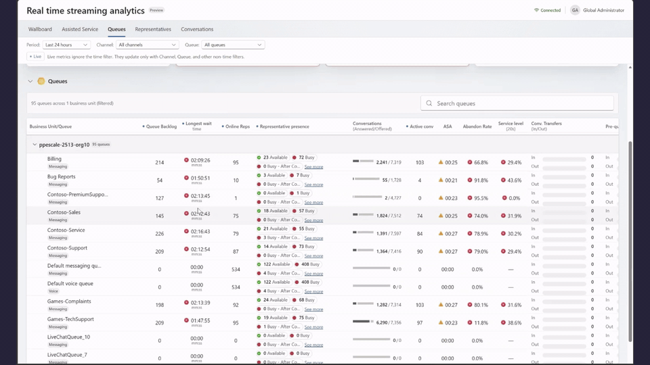This screenshot has width=650, height=365.
Task: Click Billing abandon rate red icon 66.8%
Action: pyautogui.click(x=470, y=162)
